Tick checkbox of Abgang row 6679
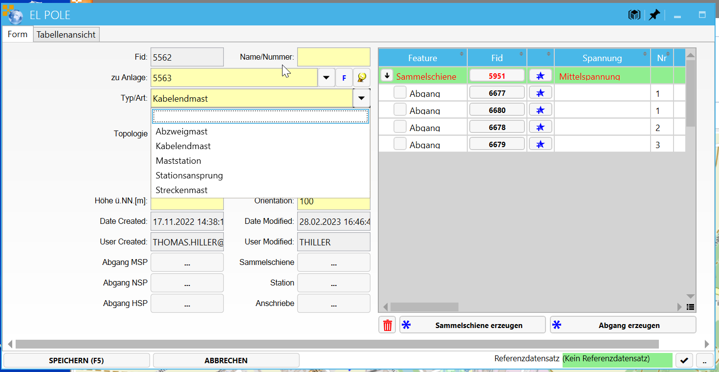The width and height of the screenshot is (719, 372). (400, 144)
